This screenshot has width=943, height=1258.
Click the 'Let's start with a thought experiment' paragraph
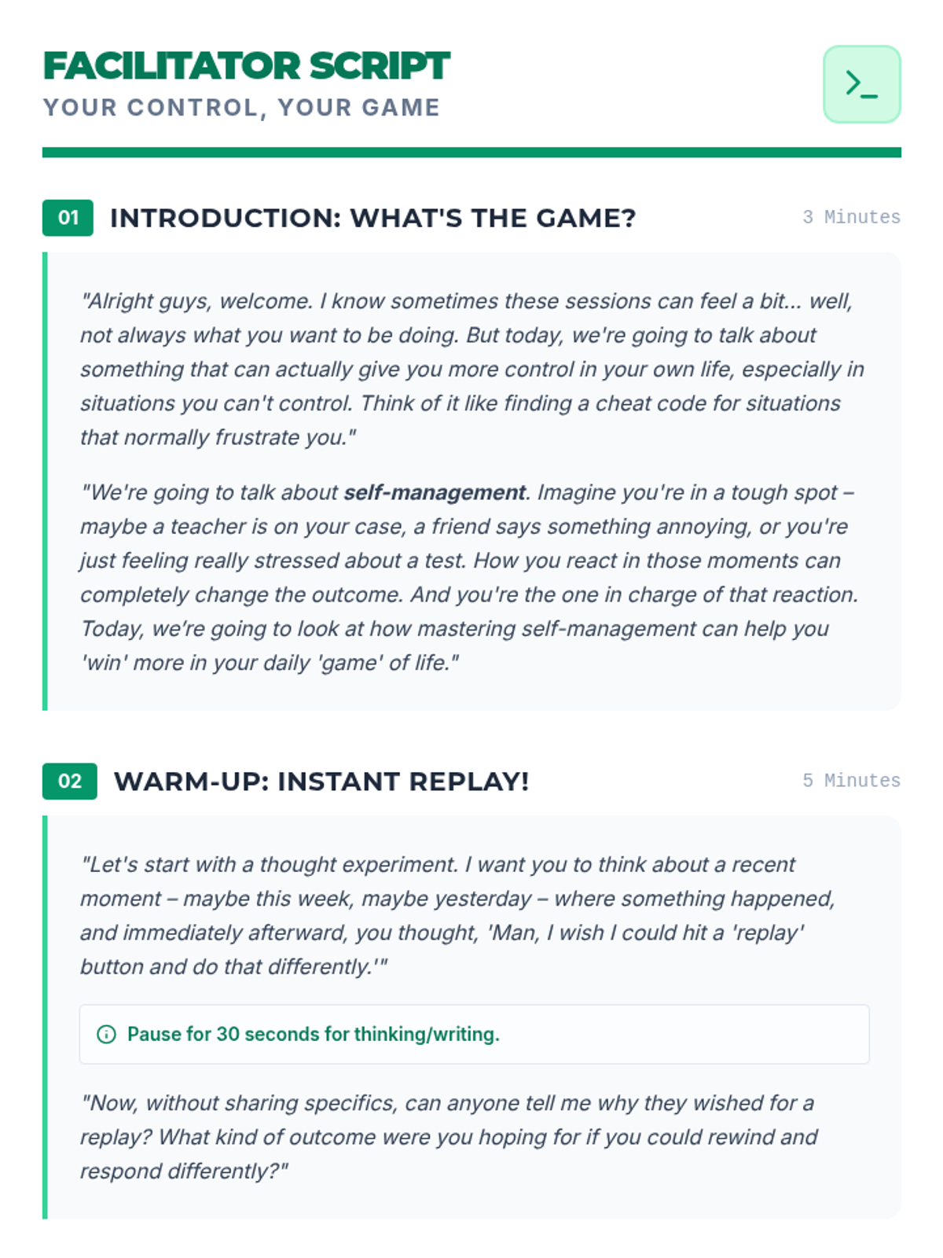coord(457,915)
